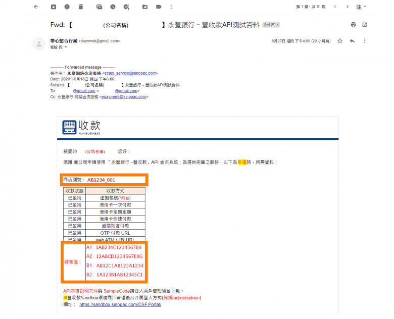Select the B2 hash value 1A123B1AB12345C1
Viewport: 394px width, 319px height.
pyautogui.click(x=120, y=275)
